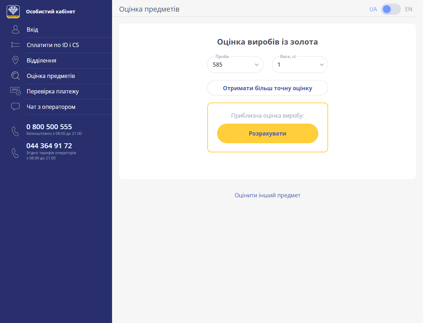Click the phone icon next to 0 800 500 555
Viewport: 424px width, 323px height.
coord(15,131)
